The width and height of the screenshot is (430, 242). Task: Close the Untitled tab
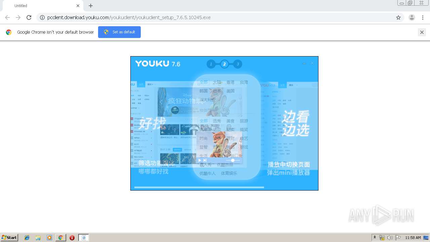(78, 6)
